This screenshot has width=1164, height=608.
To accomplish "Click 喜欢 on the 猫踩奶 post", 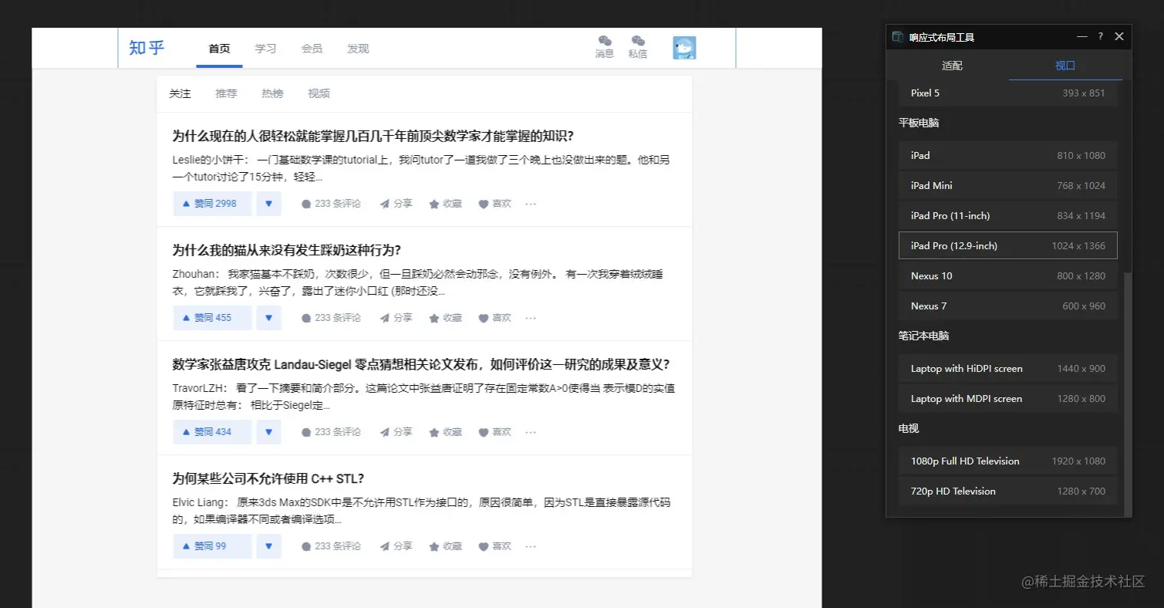I will (x=494, y=318).
